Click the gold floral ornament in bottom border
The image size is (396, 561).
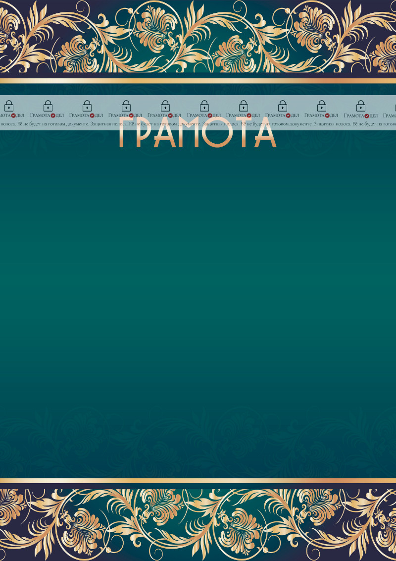198,523
